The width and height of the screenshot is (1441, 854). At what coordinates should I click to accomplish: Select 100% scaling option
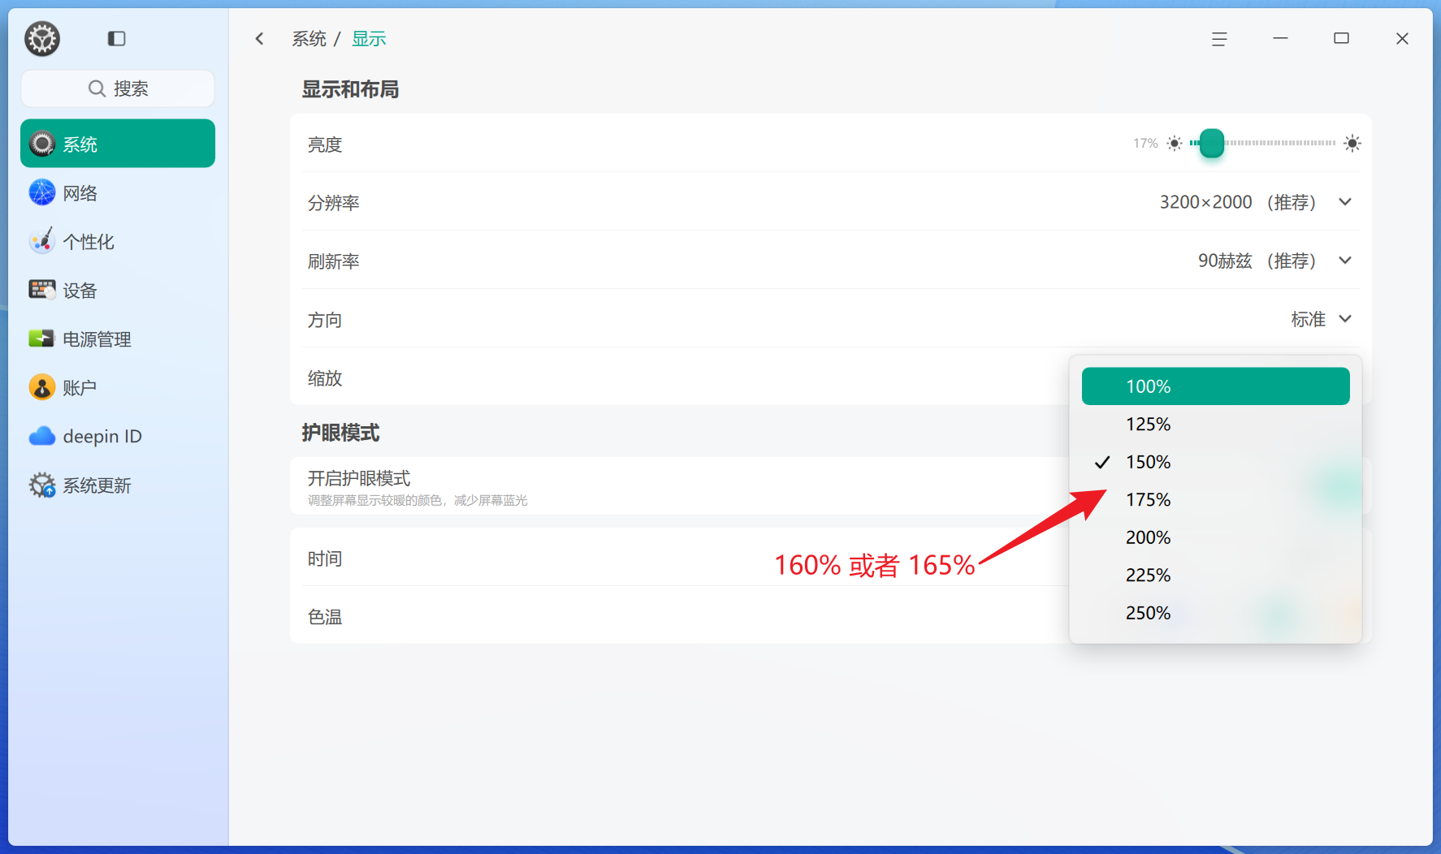point(1216,386)
